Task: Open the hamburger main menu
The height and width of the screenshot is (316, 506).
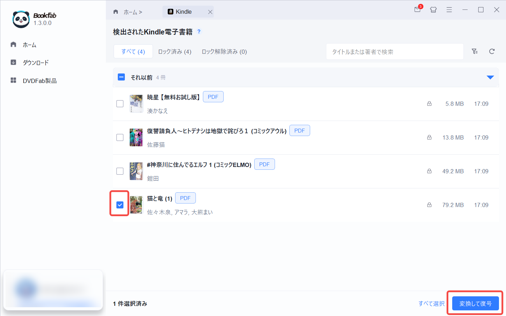Action: [449, 10]
